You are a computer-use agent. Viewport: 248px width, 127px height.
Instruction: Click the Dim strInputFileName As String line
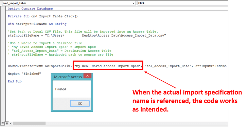37,24
